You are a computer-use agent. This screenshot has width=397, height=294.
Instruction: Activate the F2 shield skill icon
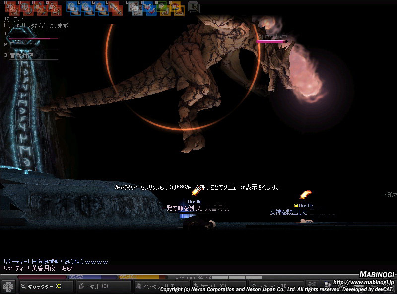(x=25, y=9)
